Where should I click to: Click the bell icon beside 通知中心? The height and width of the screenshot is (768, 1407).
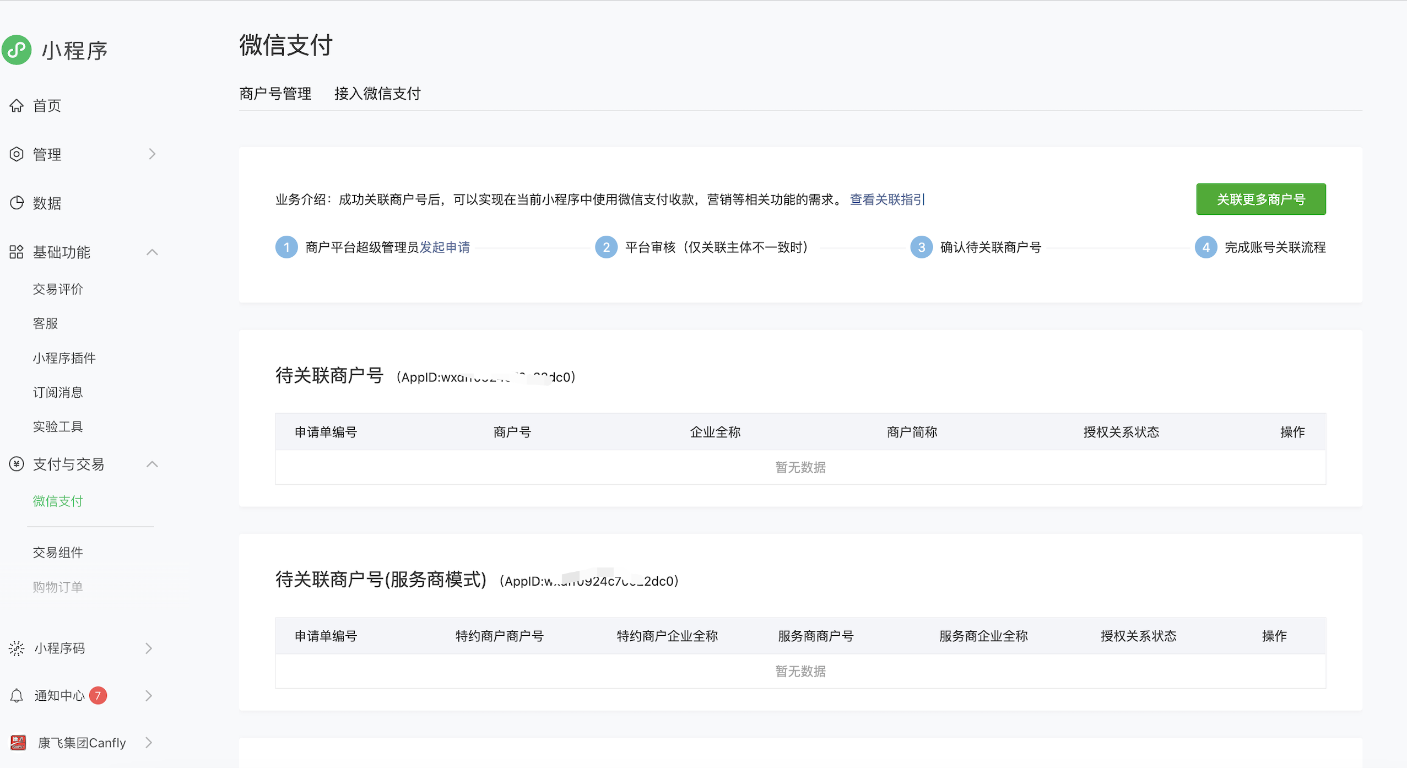point(17,695)
